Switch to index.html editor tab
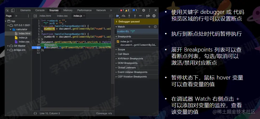This screenshot has height=119, width=260. (x=45, y=16)
